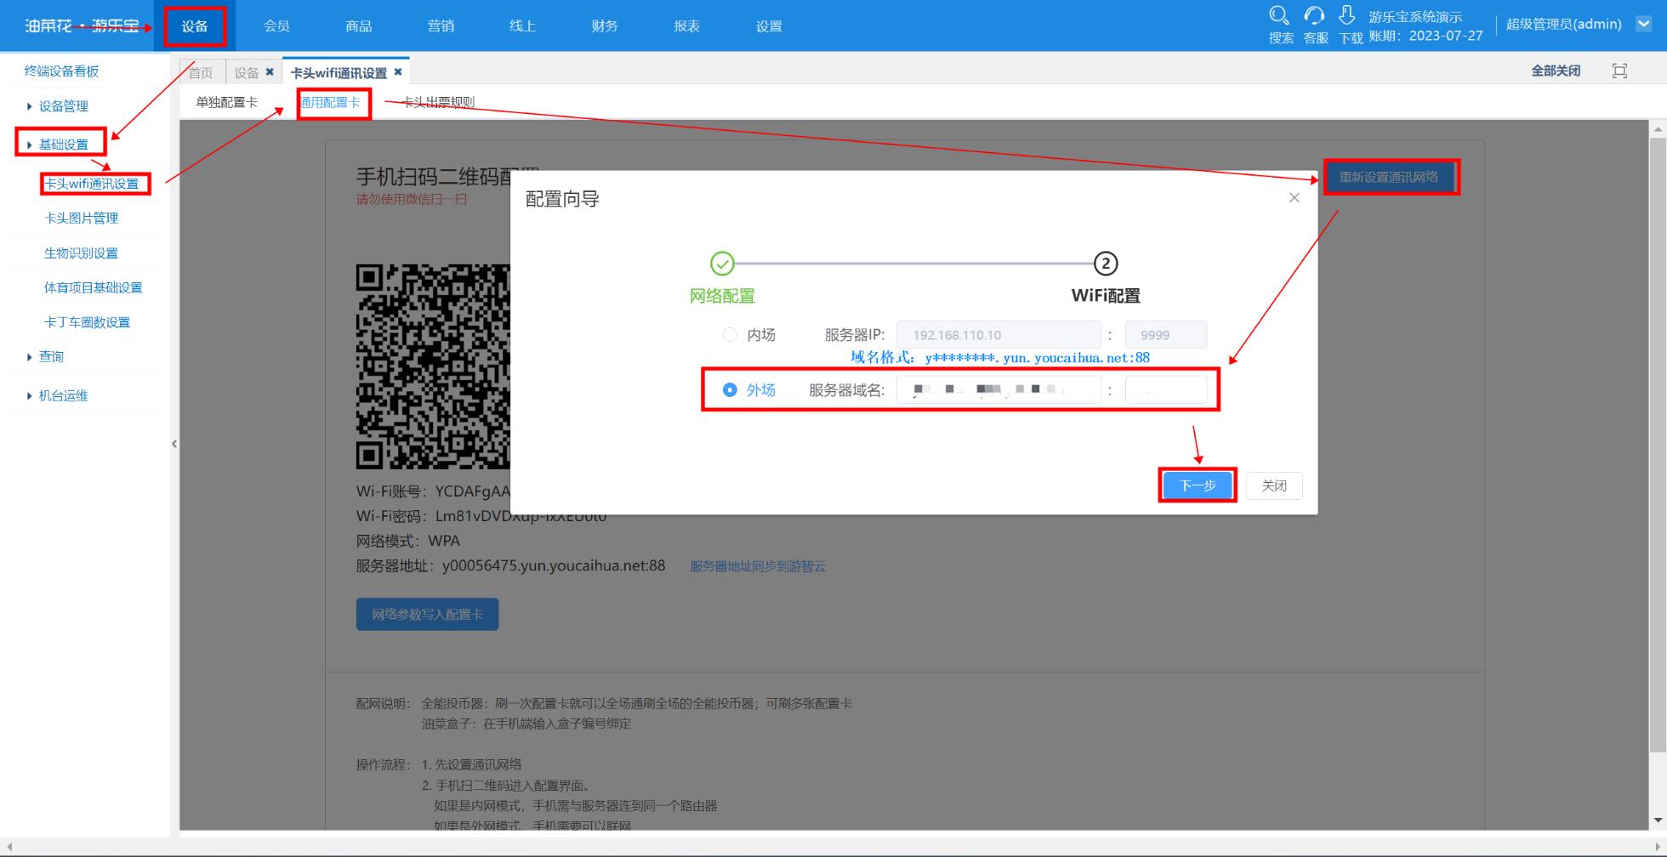The height and width of the screenshot is (857, 1667).
Task: Open the 财务 top menu
Action: (605, 26)
